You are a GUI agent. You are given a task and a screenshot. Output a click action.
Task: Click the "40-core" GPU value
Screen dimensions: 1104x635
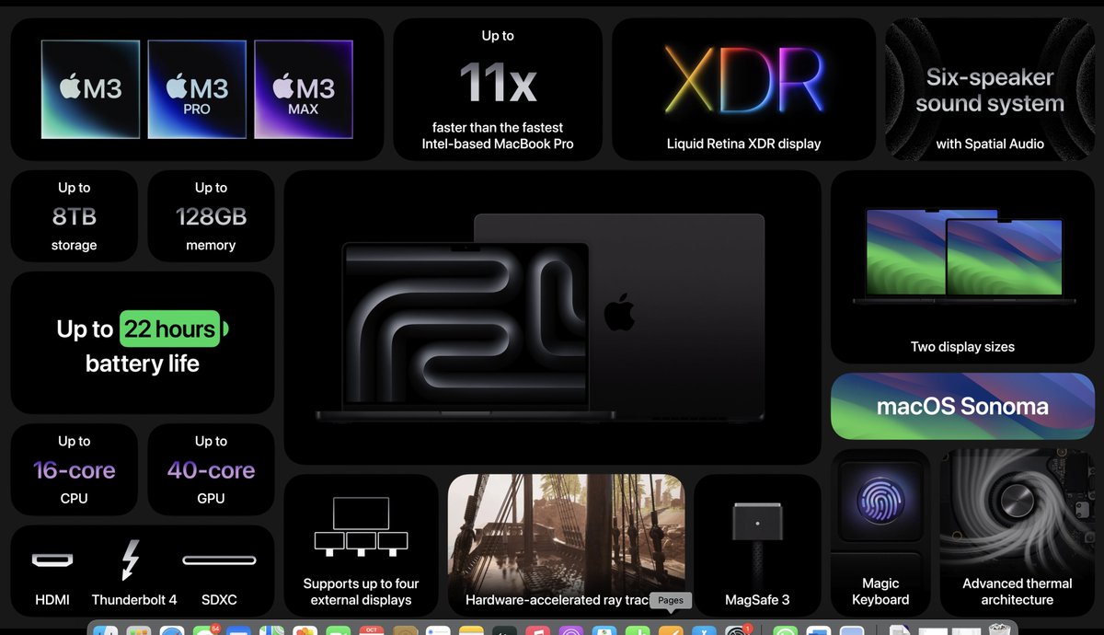[x=211, y=470]
